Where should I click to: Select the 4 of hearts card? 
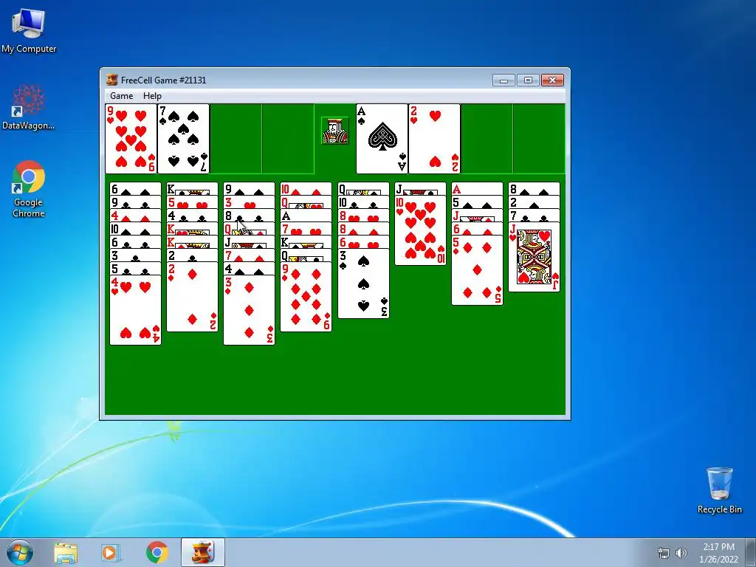(136, 310)
